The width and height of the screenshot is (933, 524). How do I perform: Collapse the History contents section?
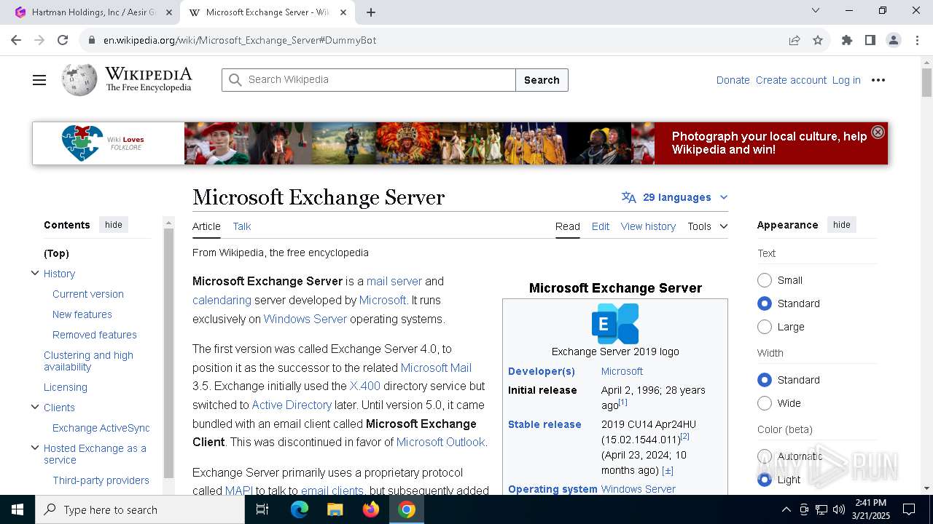click(x=34, y=273)
